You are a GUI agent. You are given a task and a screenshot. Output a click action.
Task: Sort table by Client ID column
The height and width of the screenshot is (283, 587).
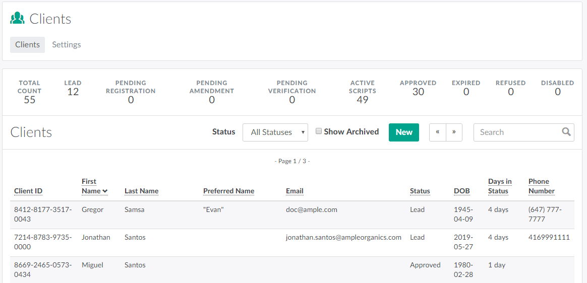[x=28, y=191]
